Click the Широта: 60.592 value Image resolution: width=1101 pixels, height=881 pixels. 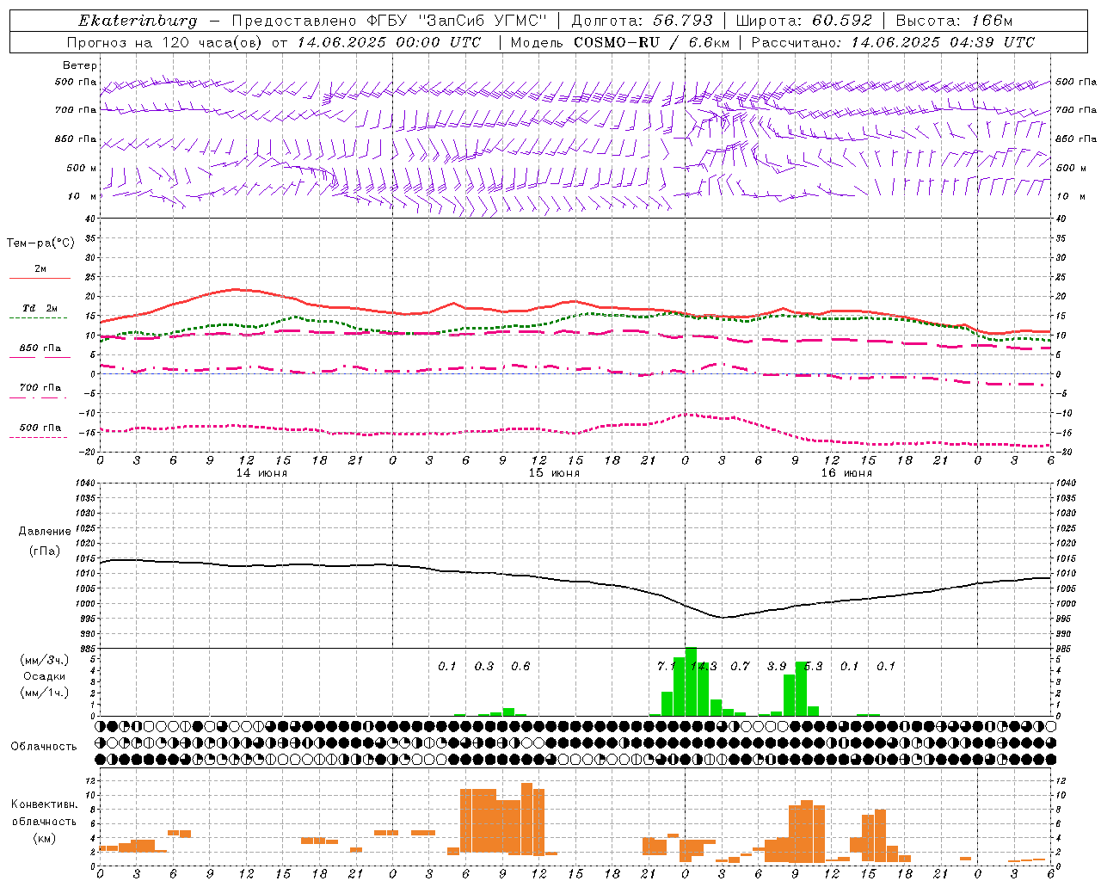(803, 21)
